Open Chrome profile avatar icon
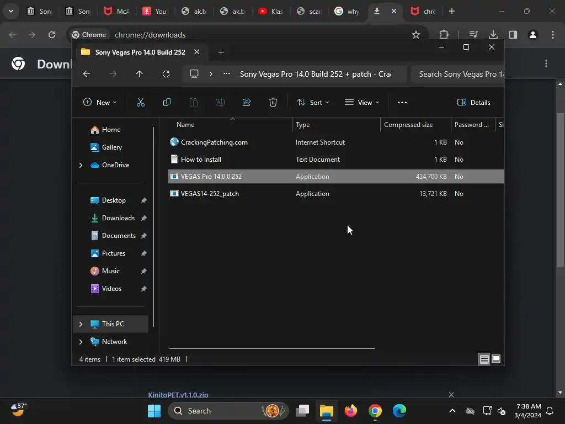Viewport: 565px width, 424px height. [x=533, y=35]
